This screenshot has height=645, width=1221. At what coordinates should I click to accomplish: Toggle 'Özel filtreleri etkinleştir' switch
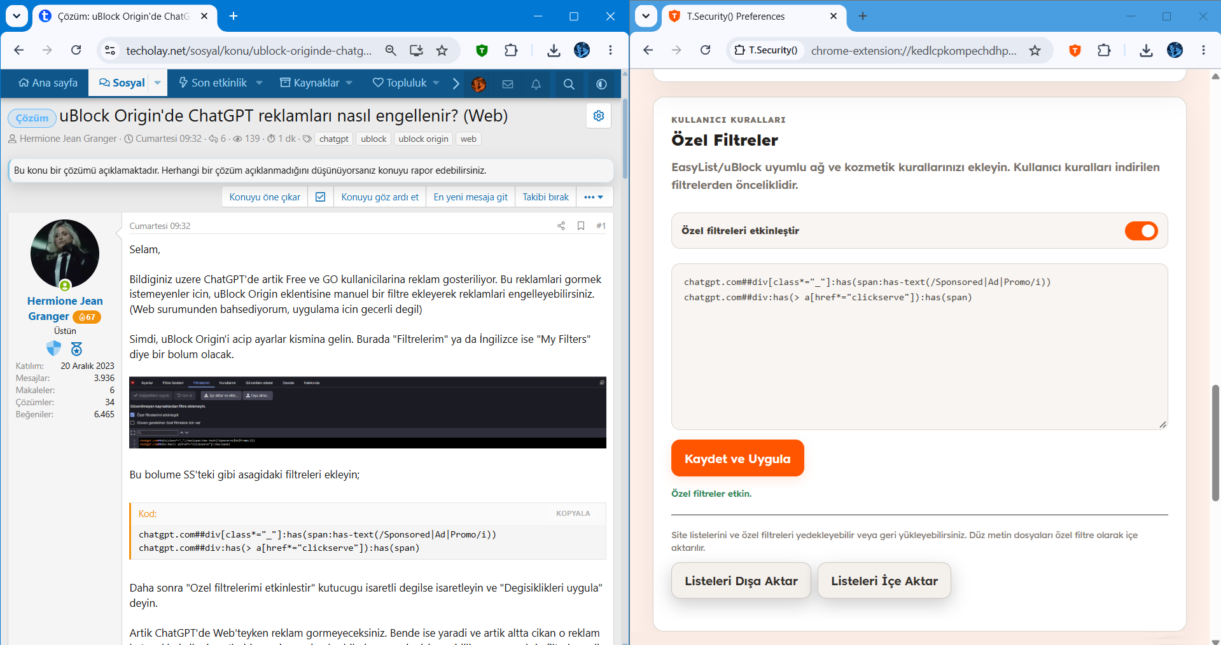point(1141,231)
